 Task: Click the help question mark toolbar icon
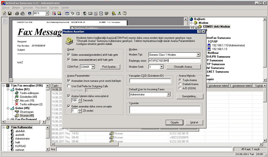tap(125, 13)
